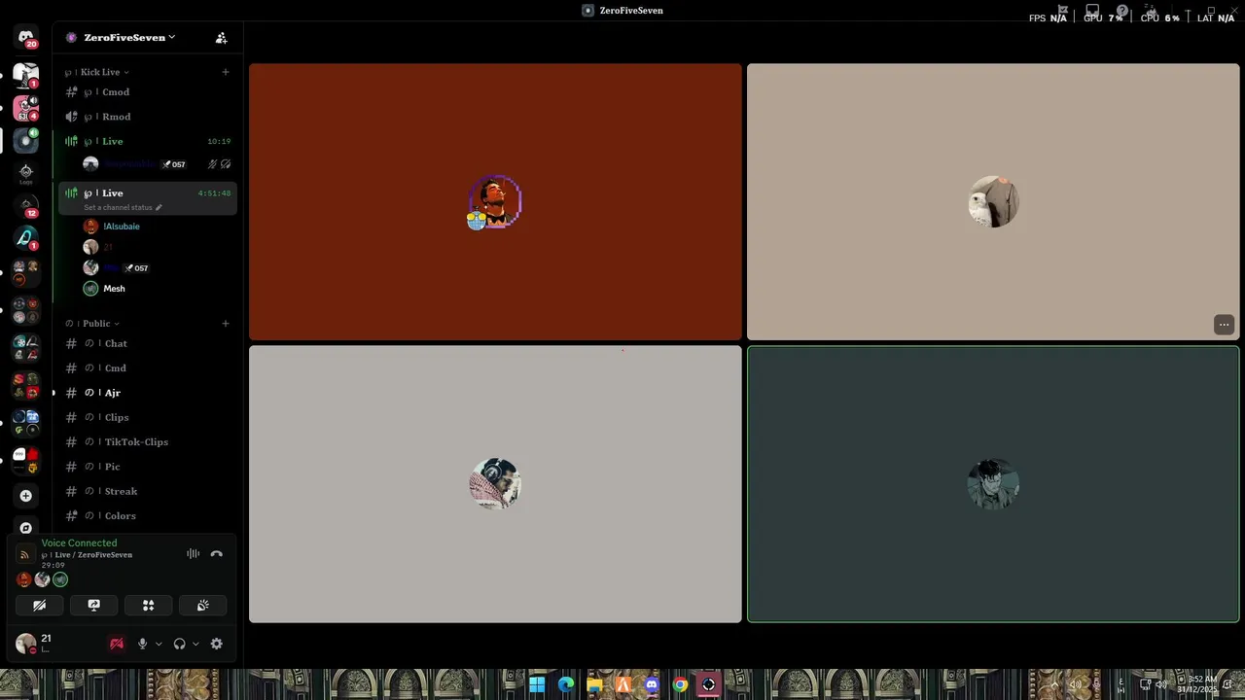Invite people using the add-member icon
Viewport: 1245px width, 700px height.
pos(221,38)
